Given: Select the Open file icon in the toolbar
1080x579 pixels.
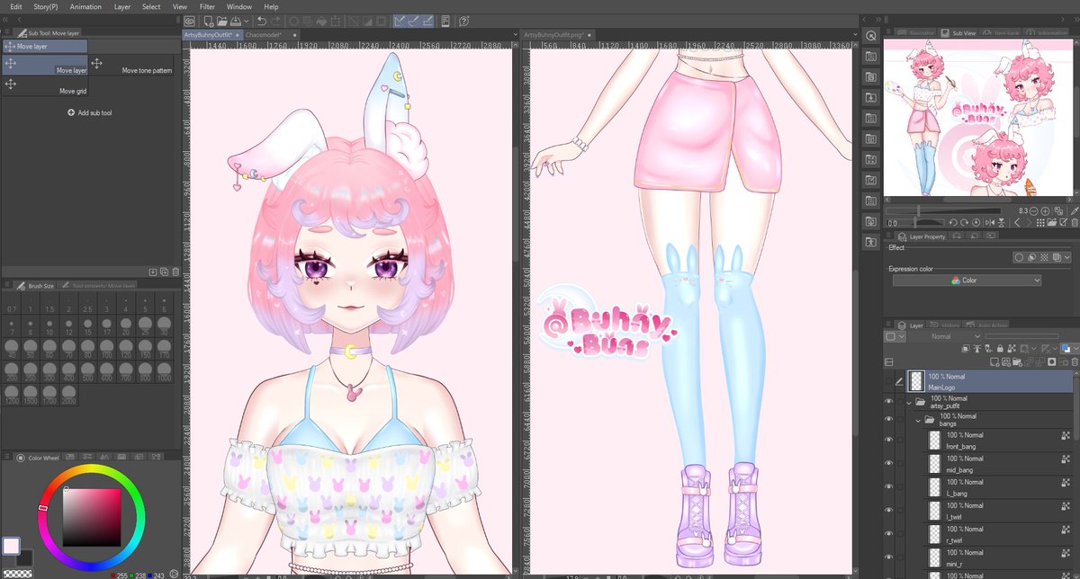Looking at the screenshot, I should (221, 21).
